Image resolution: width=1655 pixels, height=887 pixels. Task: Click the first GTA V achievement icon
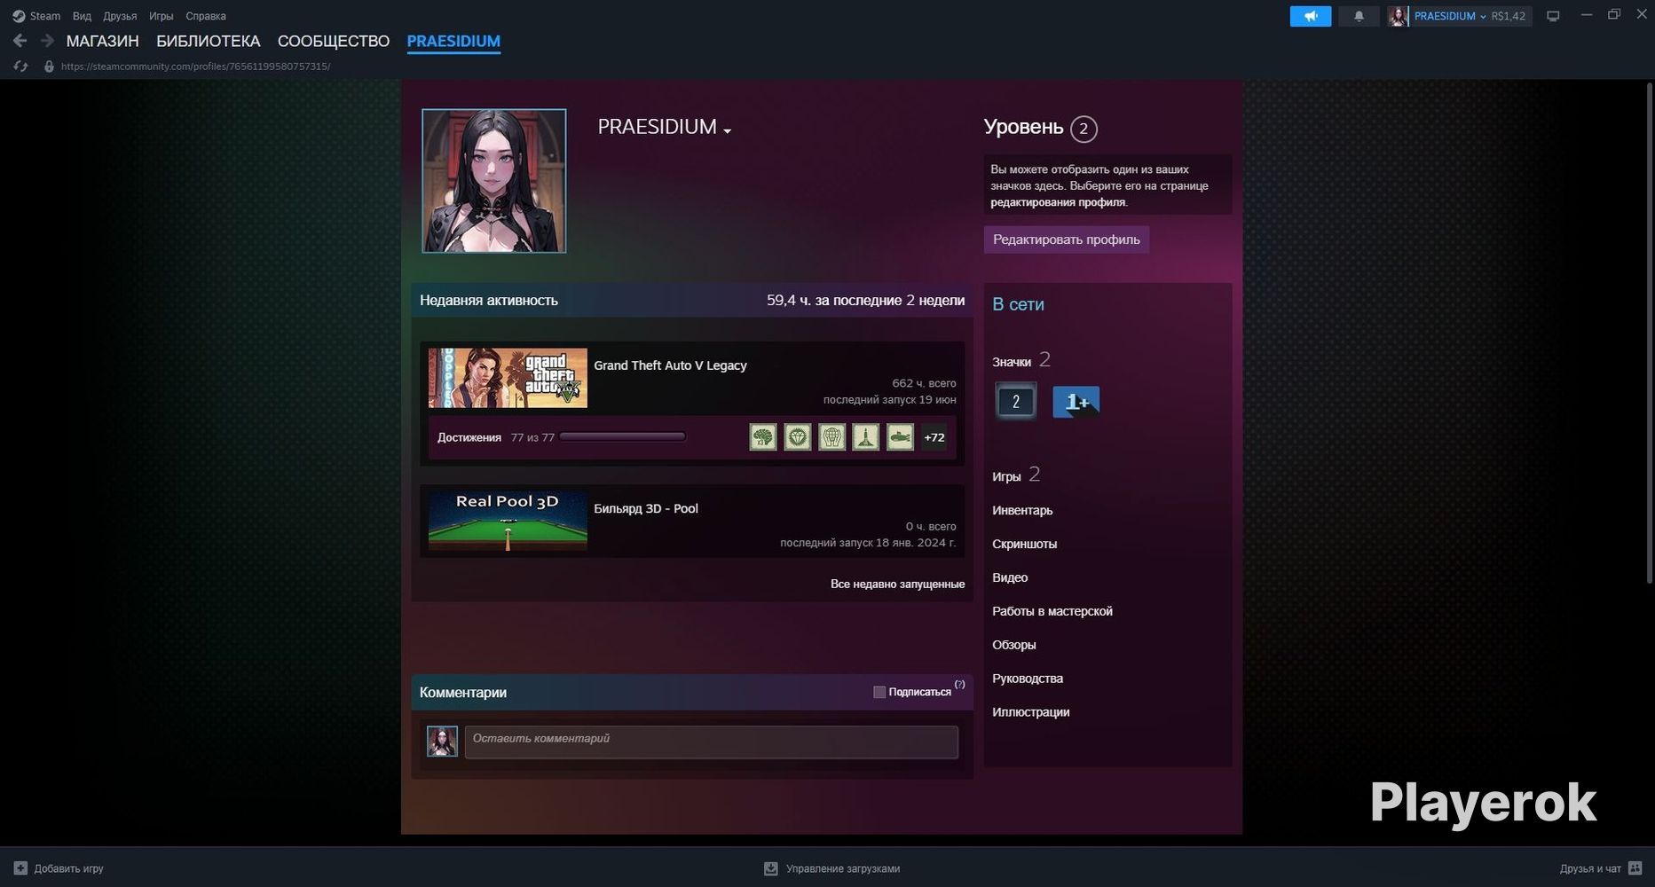[763, 437]
